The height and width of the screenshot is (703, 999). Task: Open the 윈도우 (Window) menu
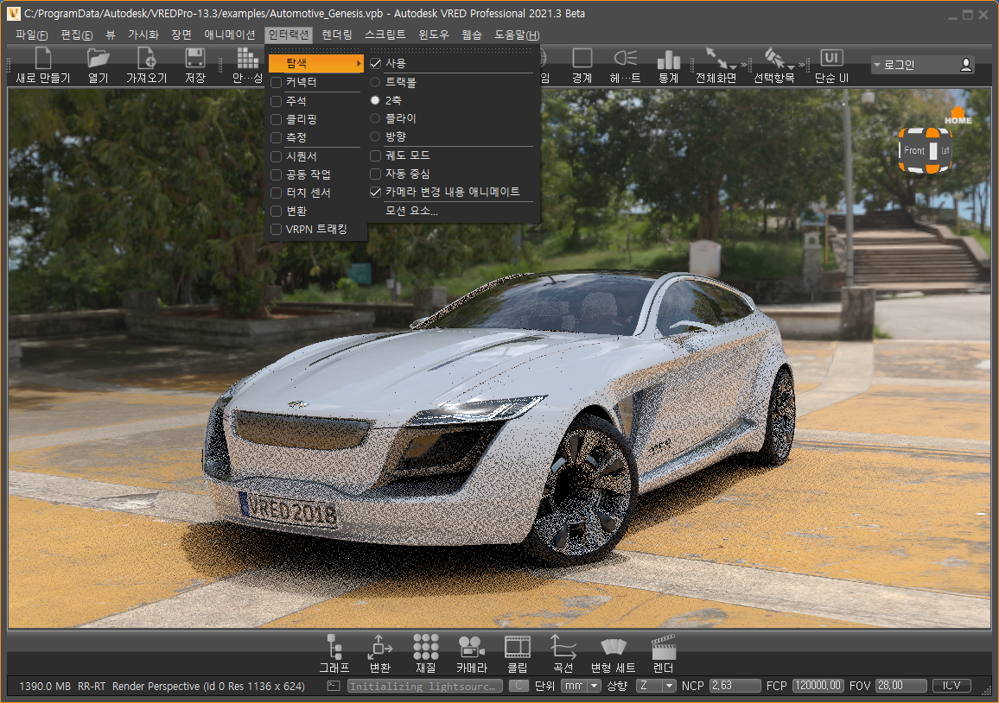pyautogui.click(x=433, y=35)
